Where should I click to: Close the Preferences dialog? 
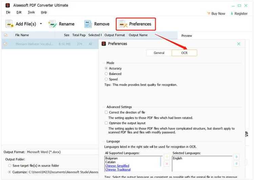point(238,44)
